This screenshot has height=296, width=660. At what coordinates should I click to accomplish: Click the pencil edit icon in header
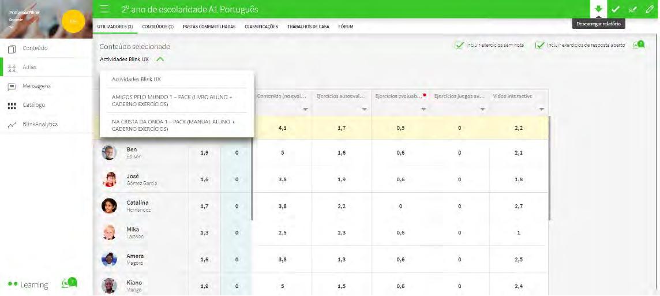[649, 9]
